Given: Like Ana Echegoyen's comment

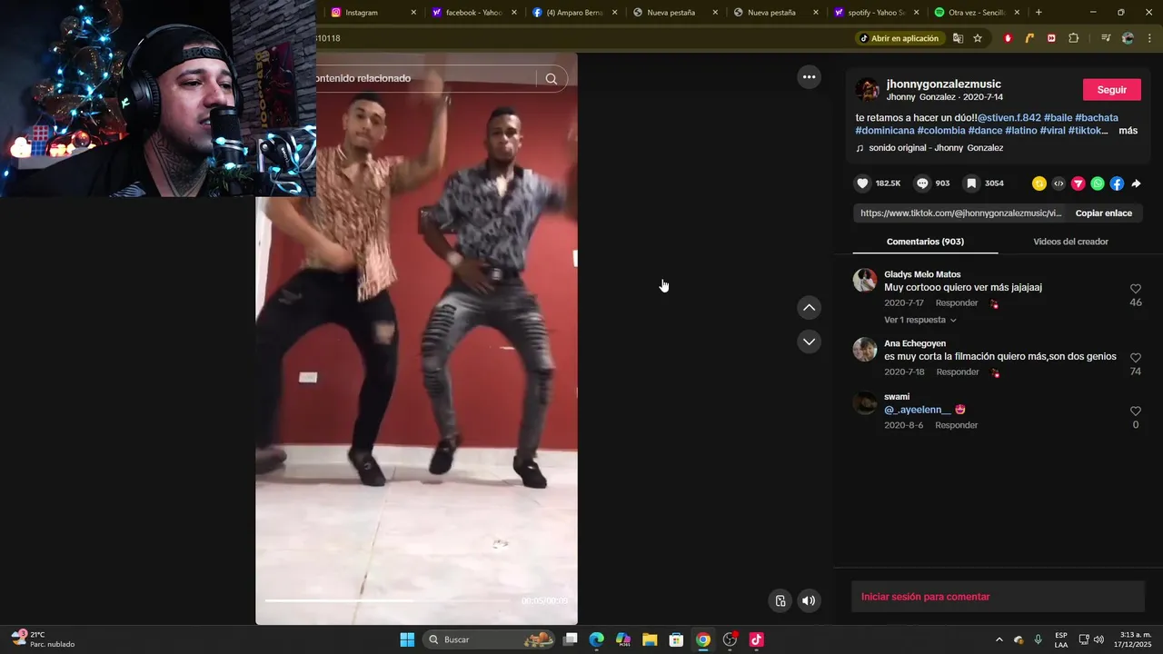Looking at the screenshot, I should pos(1136,358).
